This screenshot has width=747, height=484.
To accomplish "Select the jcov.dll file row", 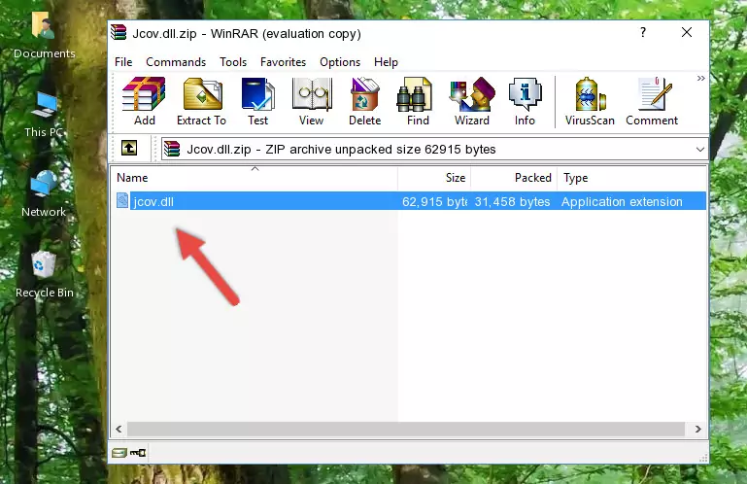I will click(x=410, y=201).
